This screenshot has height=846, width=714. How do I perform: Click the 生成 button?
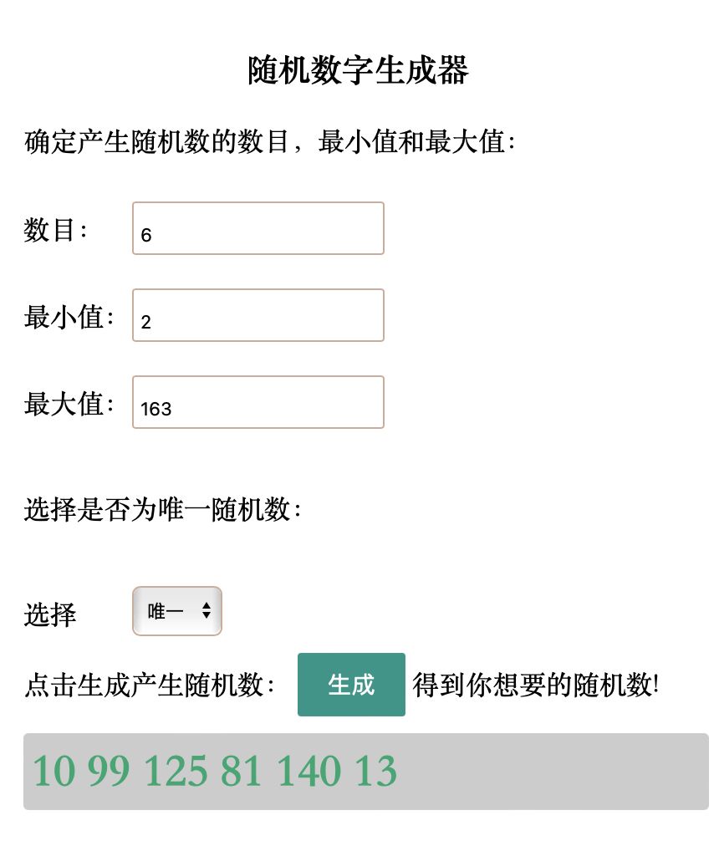click(x=351, y=685)
